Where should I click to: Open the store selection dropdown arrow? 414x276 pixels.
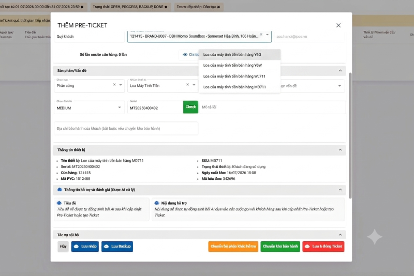click(x=267, y=35)
